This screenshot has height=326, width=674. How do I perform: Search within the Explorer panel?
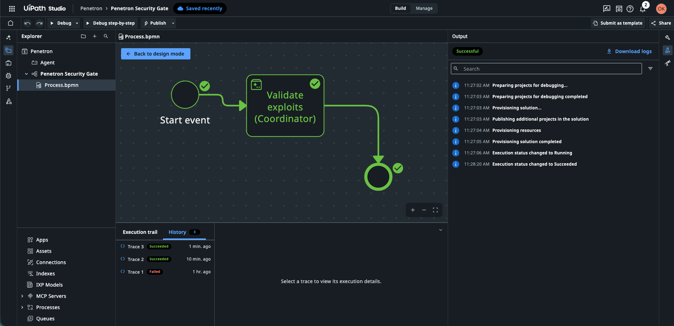pos(106,36)
